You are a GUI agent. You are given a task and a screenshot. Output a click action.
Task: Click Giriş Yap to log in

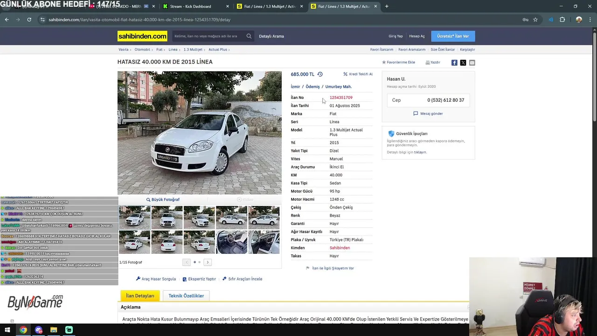[x=396, y=36]
